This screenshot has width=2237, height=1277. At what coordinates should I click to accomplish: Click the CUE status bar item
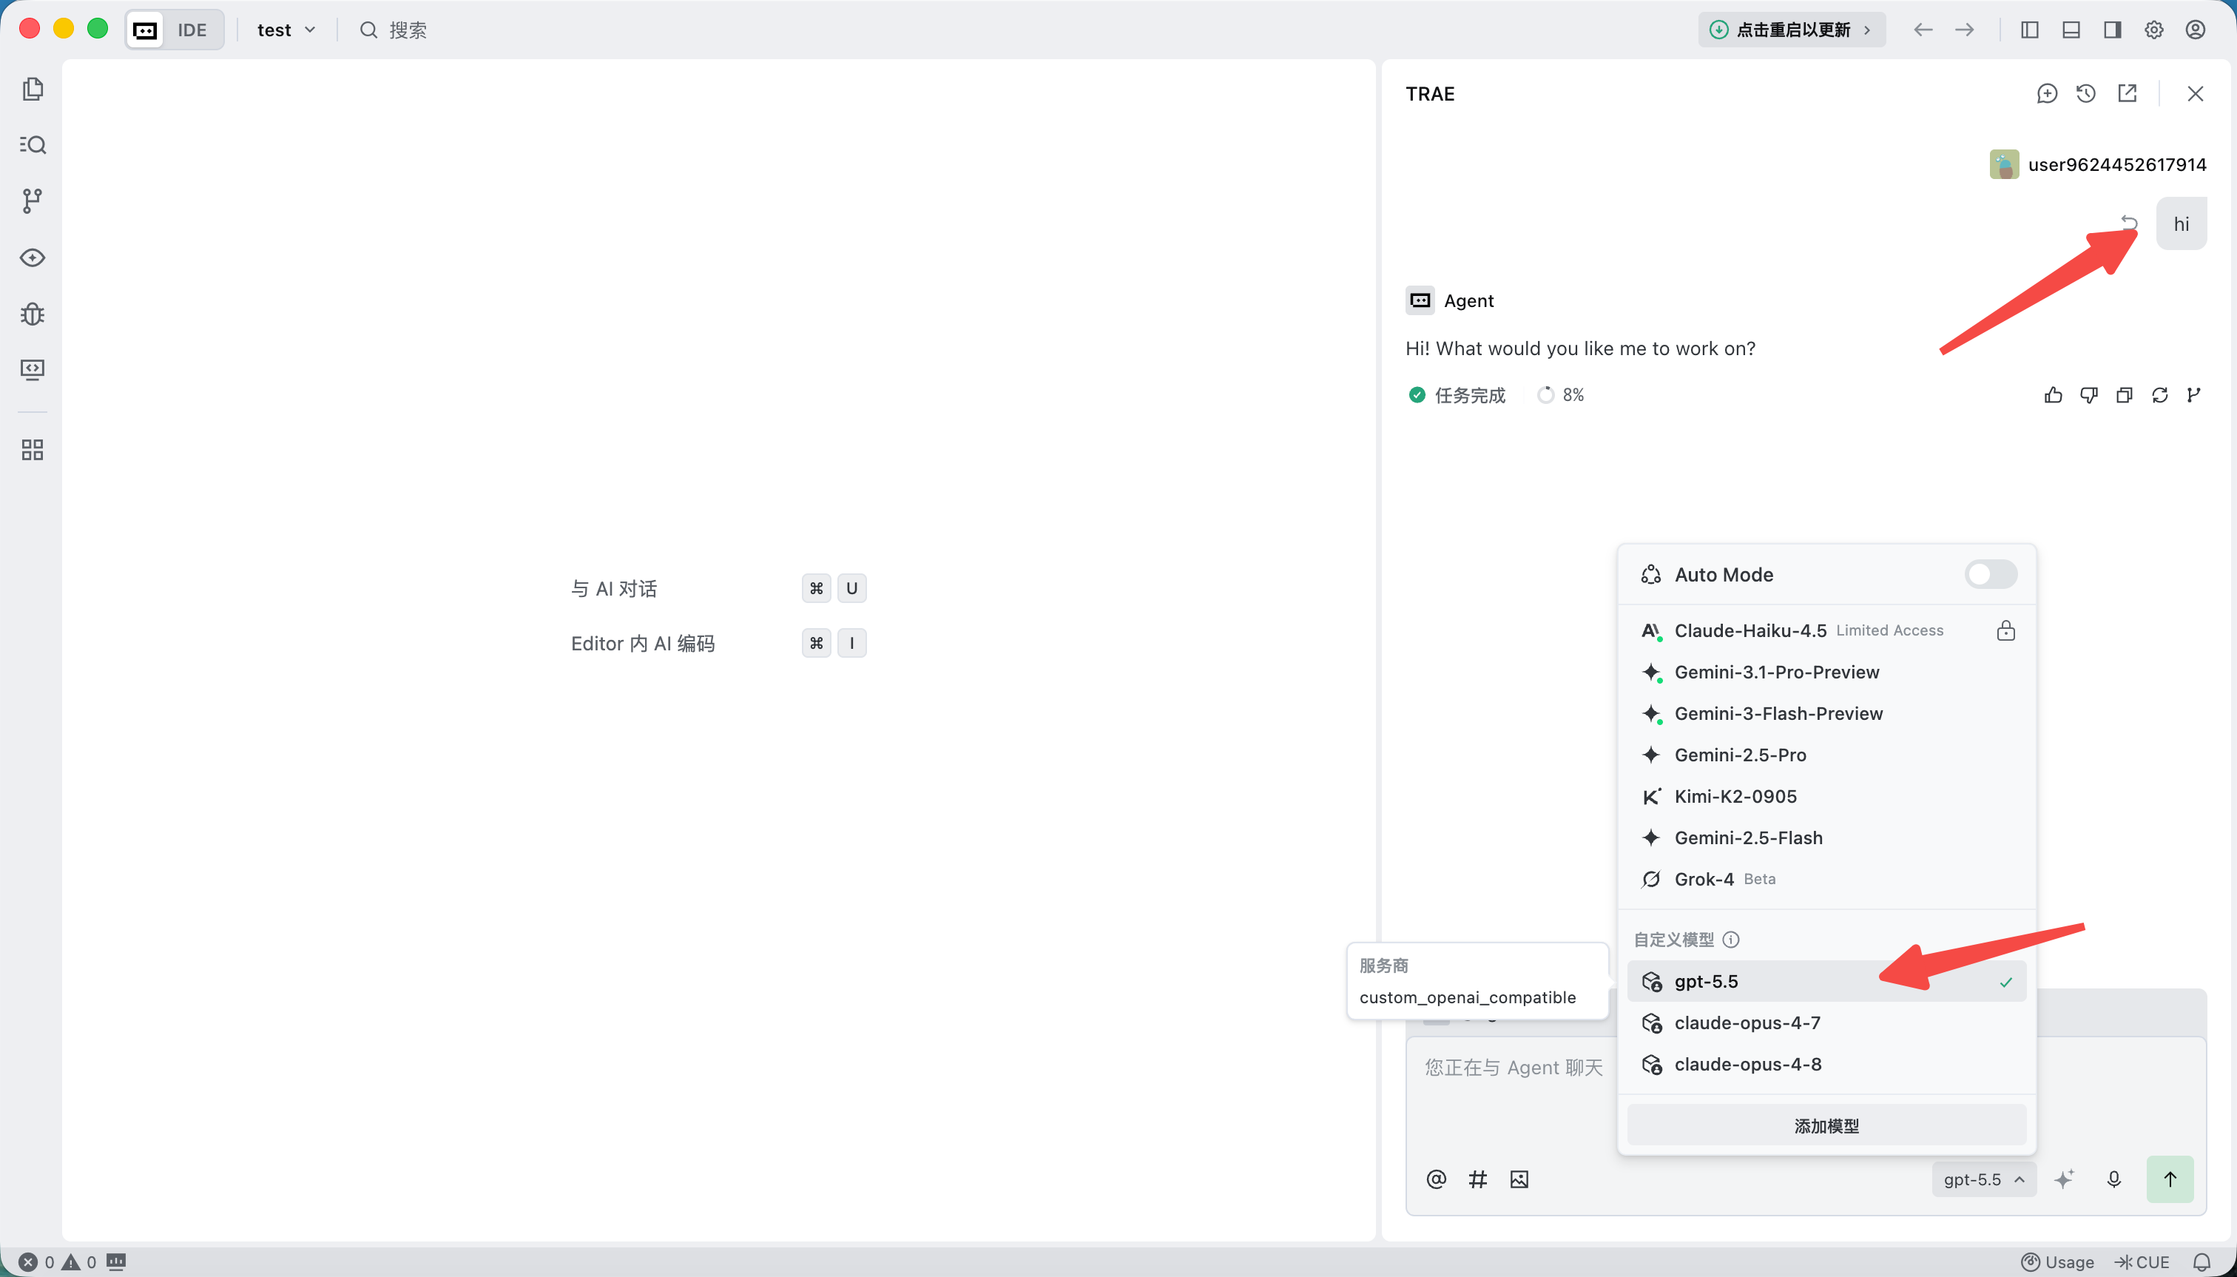coord(2142,1262)
